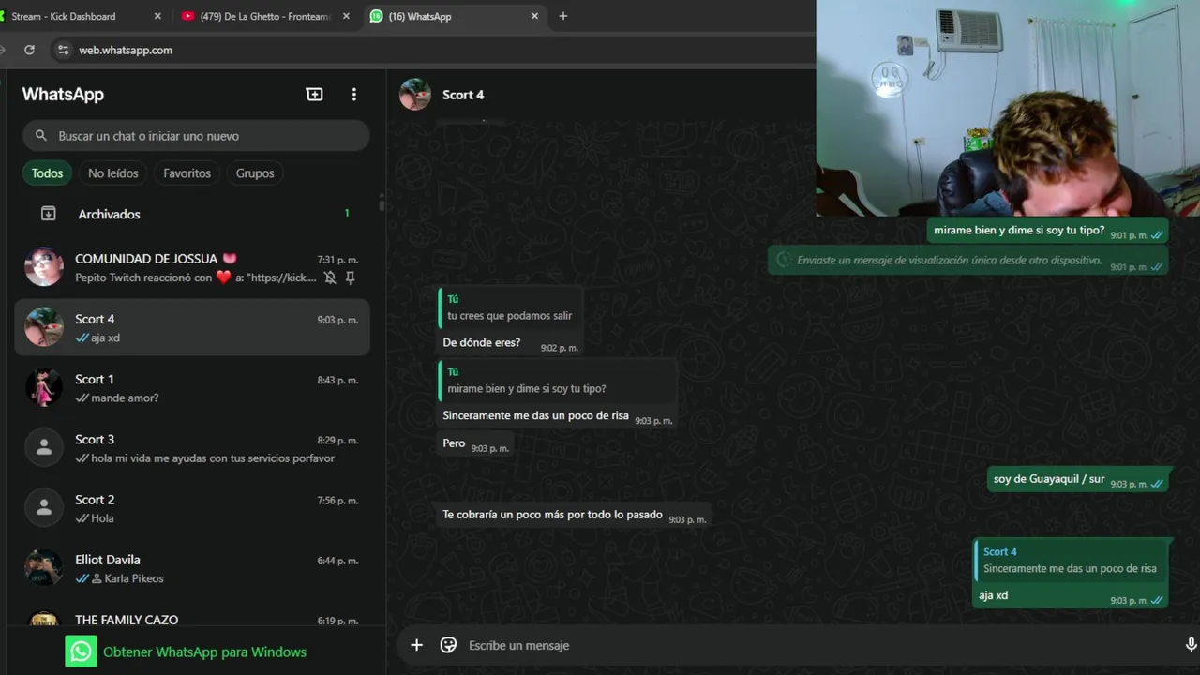The width and height of the screenshot is (1200, 675).
Task: Click sent message 'soy de Guayaquil / sur'
Action: pyautogui.click(x=1049, y=479)
